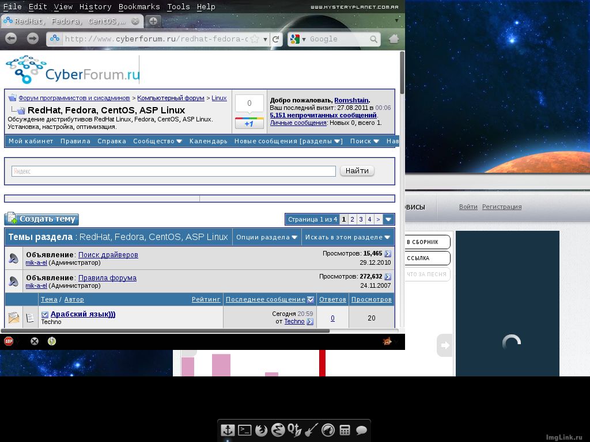Sort by Последнее сообщение column

(x=265, y=299)
